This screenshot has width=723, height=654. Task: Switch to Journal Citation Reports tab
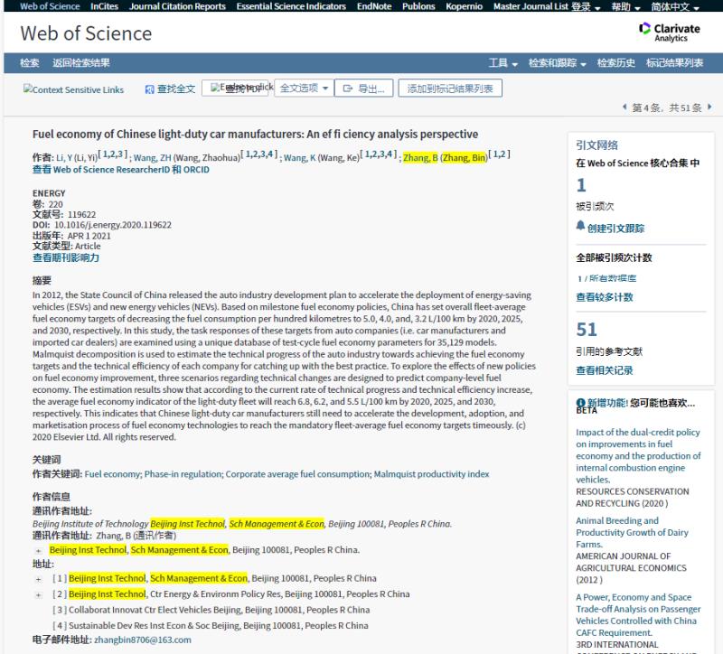tap(177, 6)
